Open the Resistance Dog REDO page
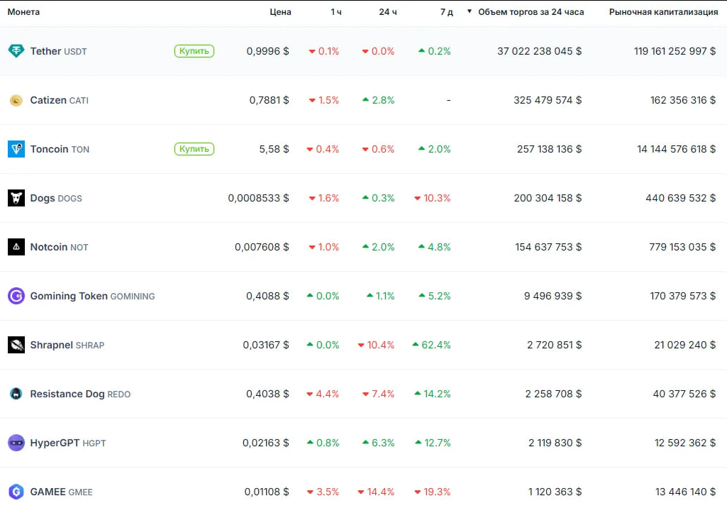Screen dimensions: 727x513 click(x=80, y=394)
